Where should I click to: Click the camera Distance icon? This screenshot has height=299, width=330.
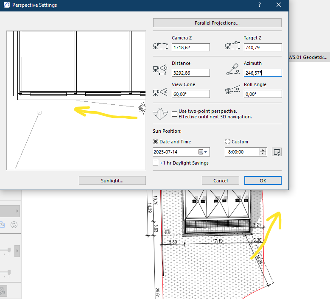pos(160,70)
